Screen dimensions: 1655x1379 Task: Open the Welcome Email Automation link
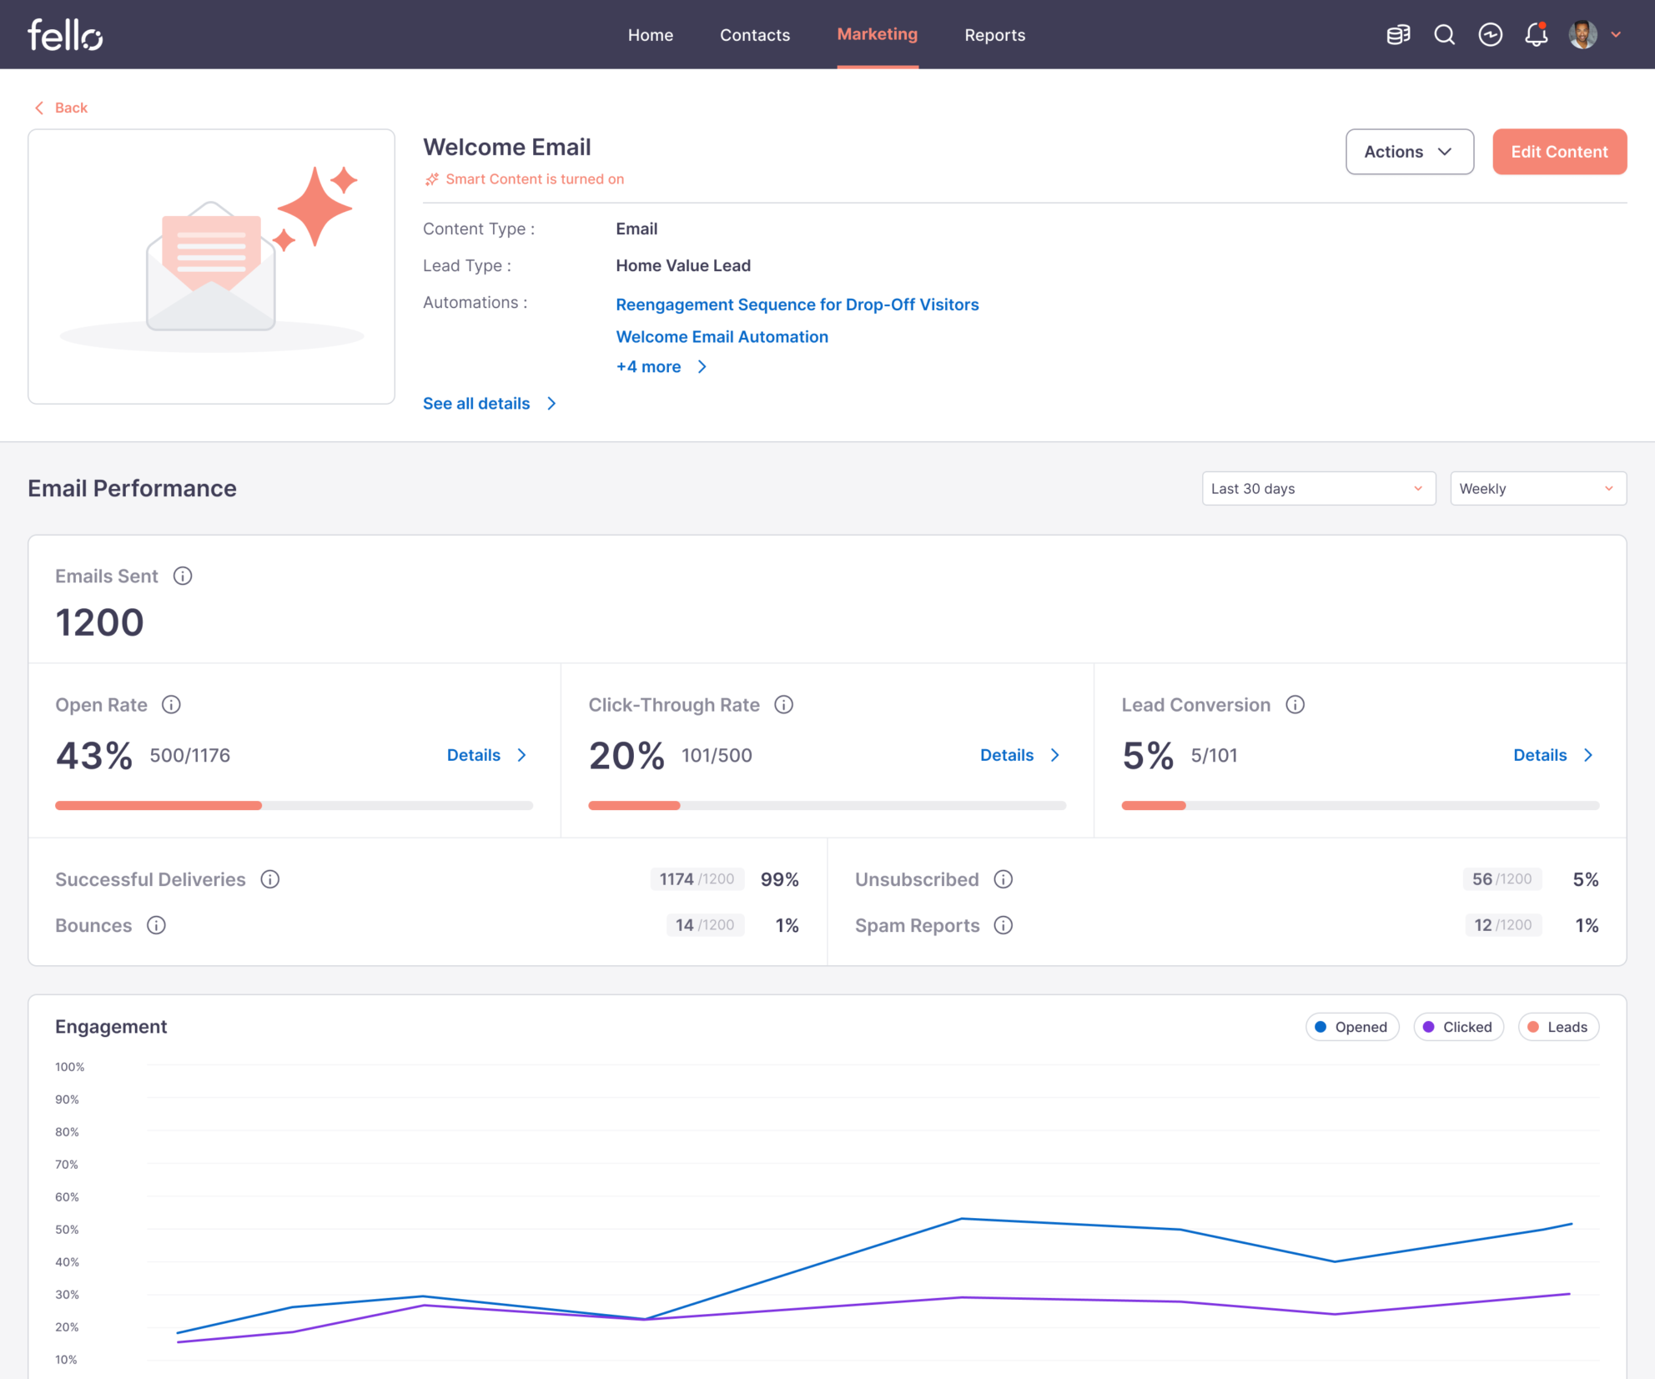coord(722,336)
